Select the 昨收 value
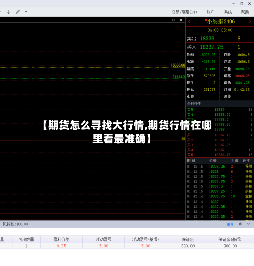The height and width of the screenshot is (266, 254). coord(243,55)
